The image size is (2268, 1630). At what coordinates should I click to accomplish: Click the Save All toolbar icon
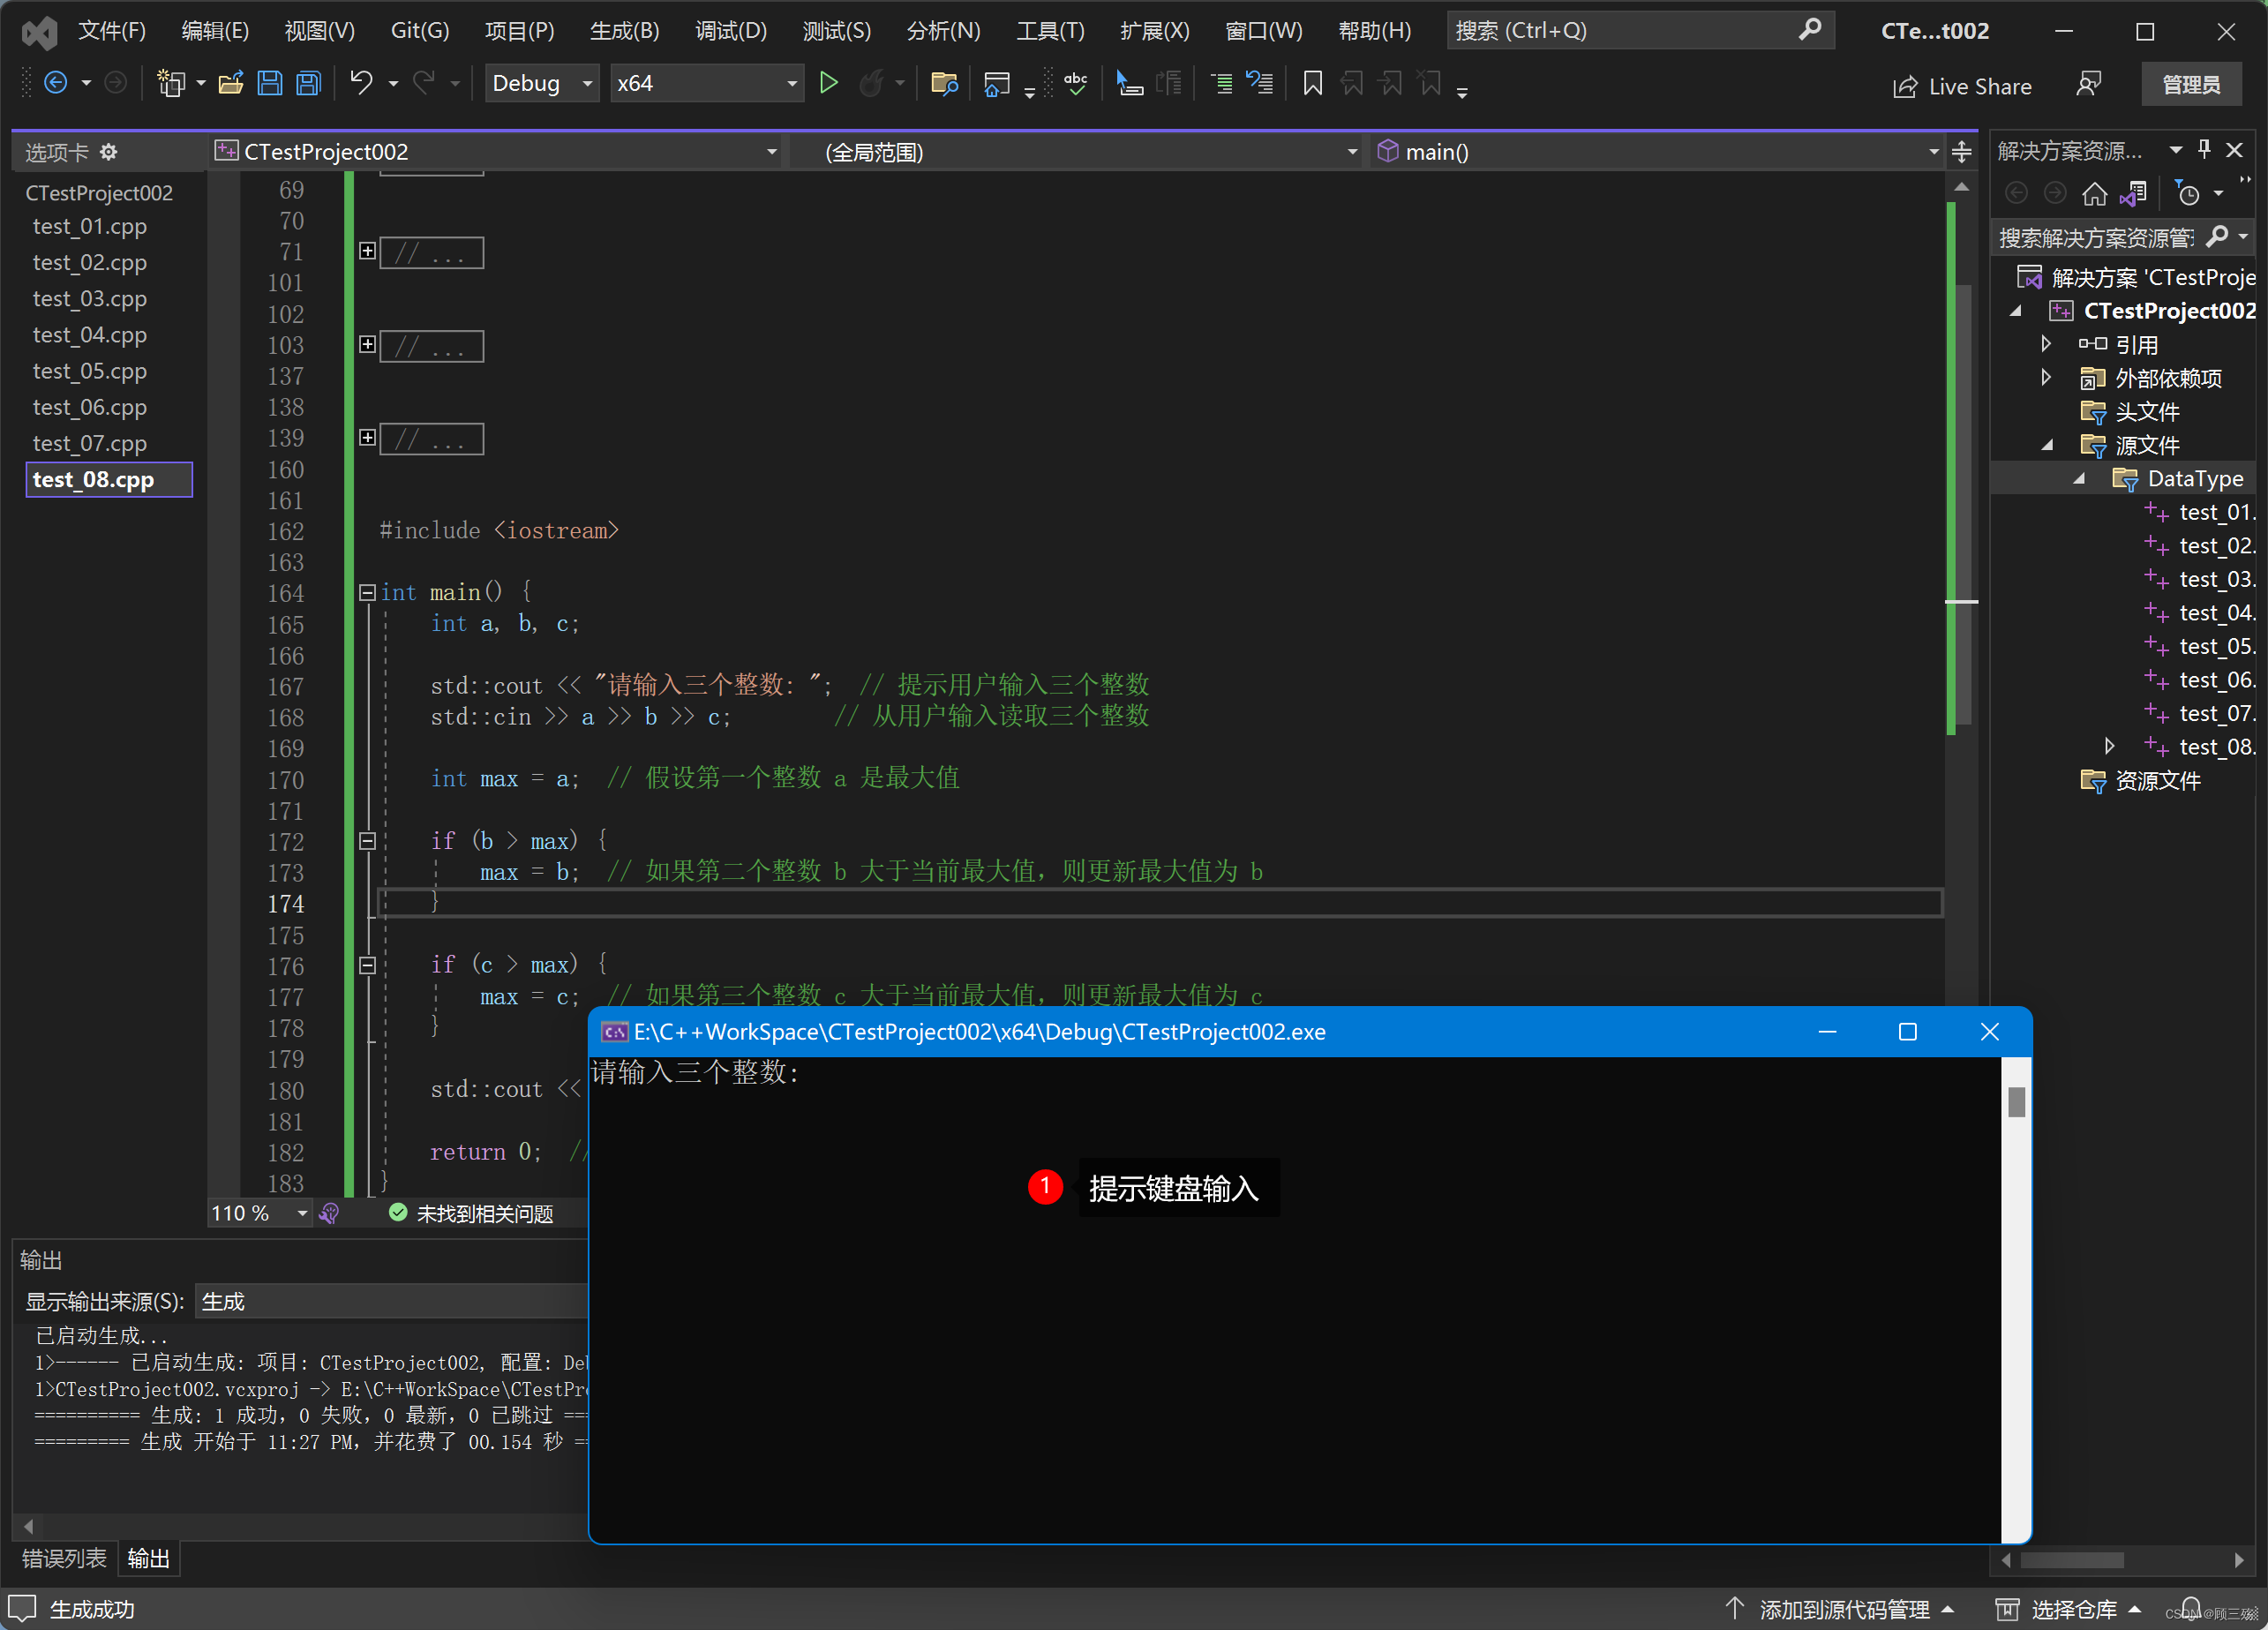tap(309, 83)
